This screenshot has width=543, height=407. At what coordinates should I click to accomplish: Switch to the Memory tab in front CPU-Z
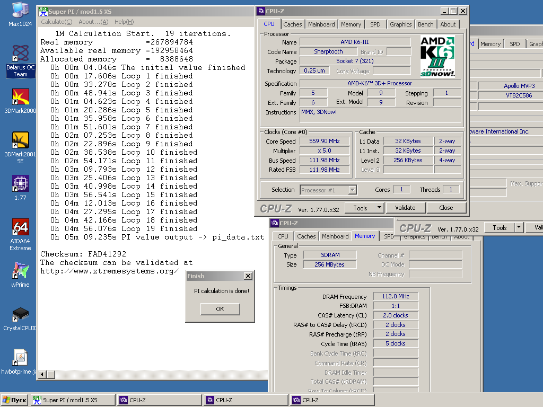tap(351, 24)
